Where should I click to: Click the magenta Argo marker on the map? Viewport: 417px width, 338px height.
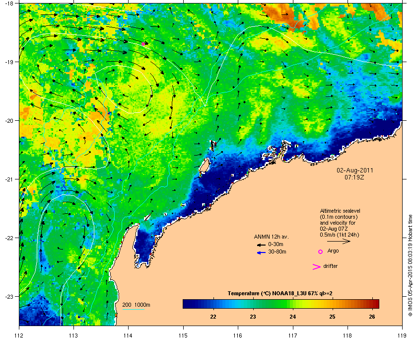click(143, 44)
